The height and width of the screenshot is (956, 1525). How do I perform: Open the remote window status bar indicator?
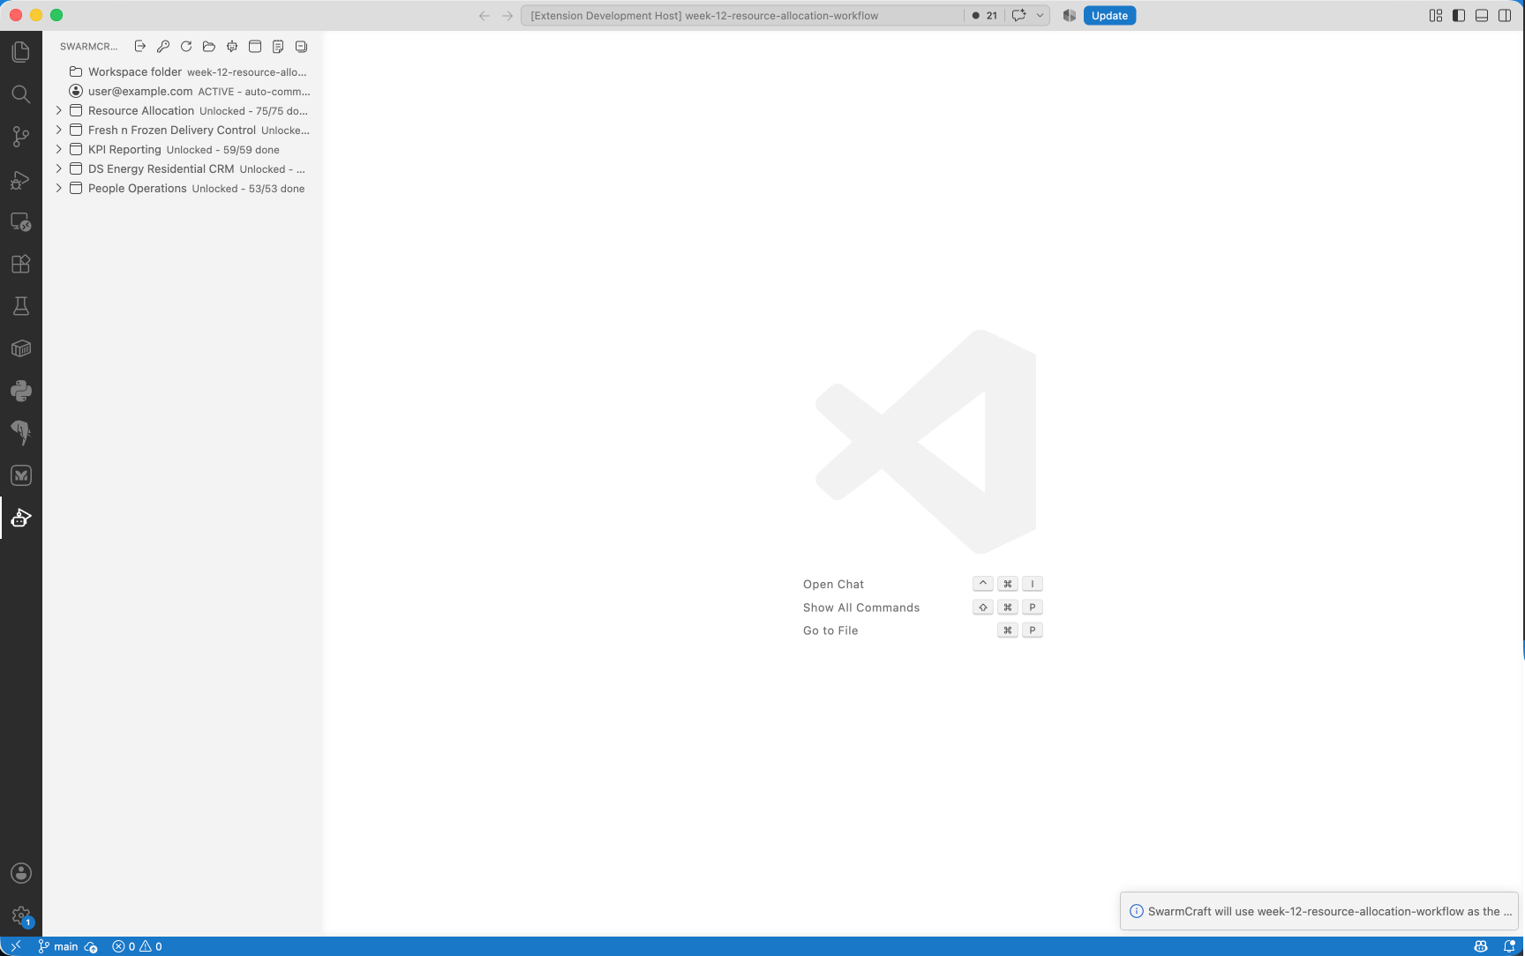[15, 946]
